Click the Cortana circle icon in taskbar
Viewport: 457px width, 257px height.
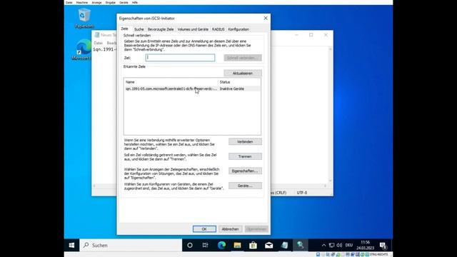(x=190, y=245)
